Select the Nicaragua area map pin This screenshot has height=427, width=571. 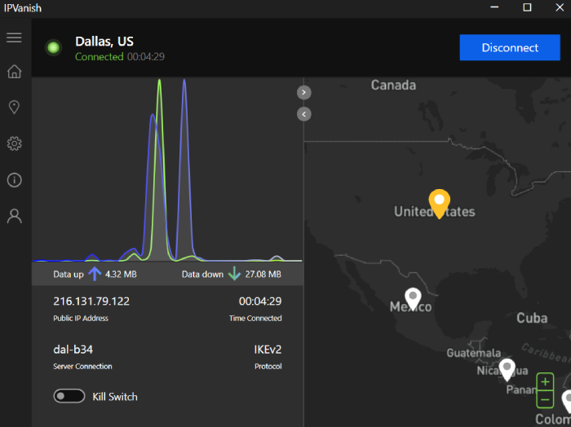point(507,369)
